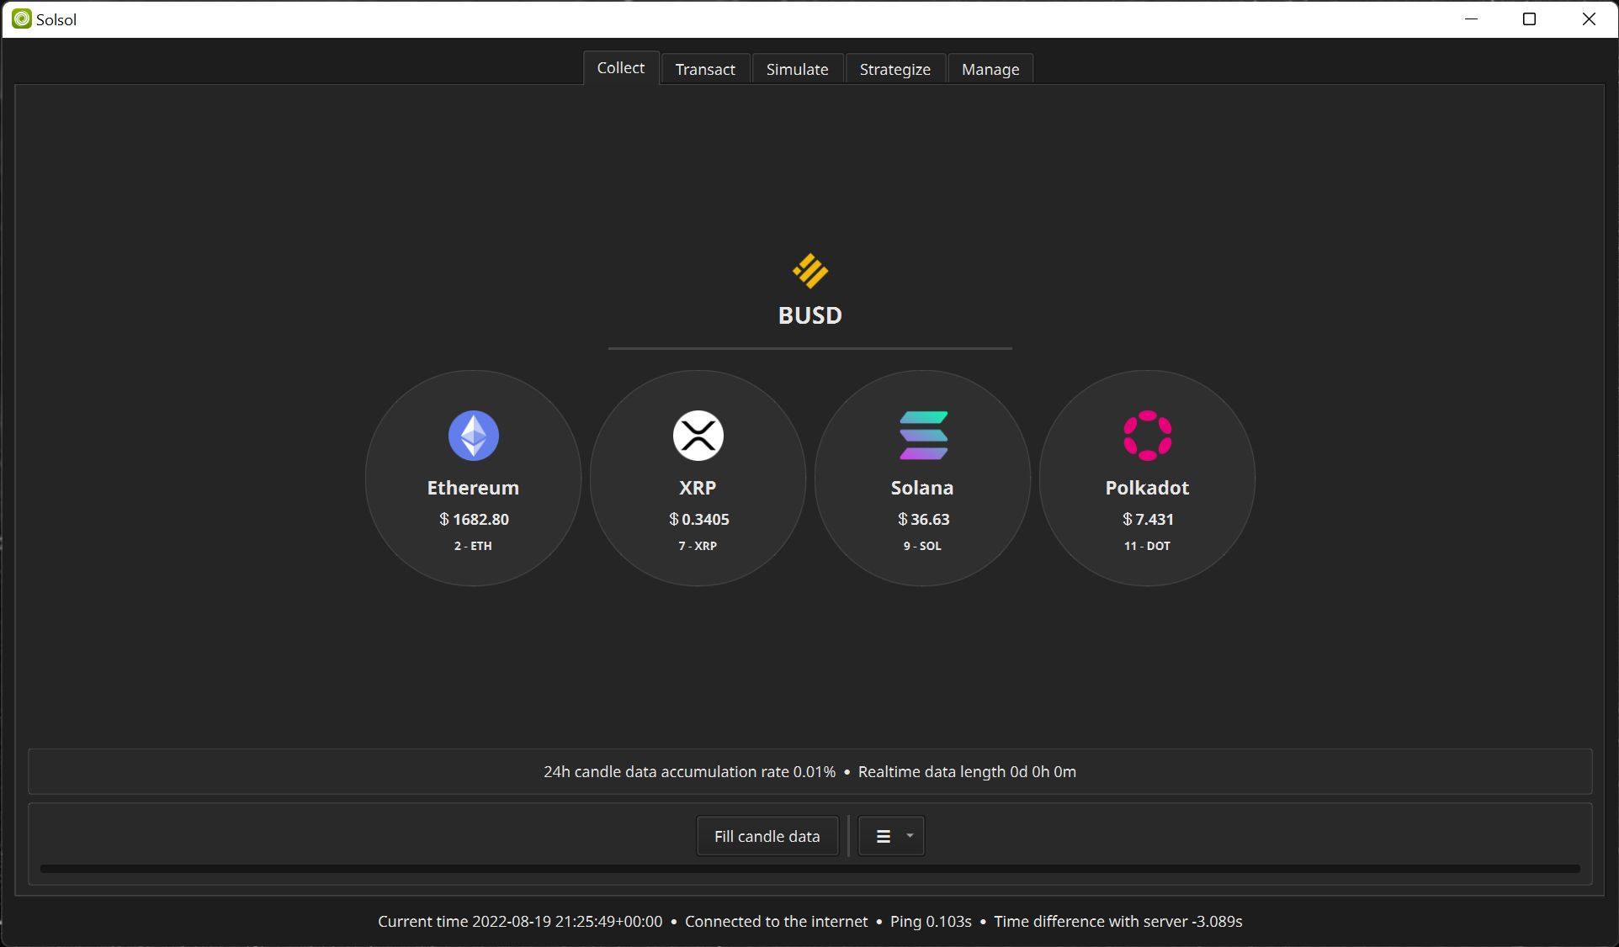The width and height of the screenshot is (1619, 947).
Task: Click the Ethereum price $1682.80
Action: 474,519
